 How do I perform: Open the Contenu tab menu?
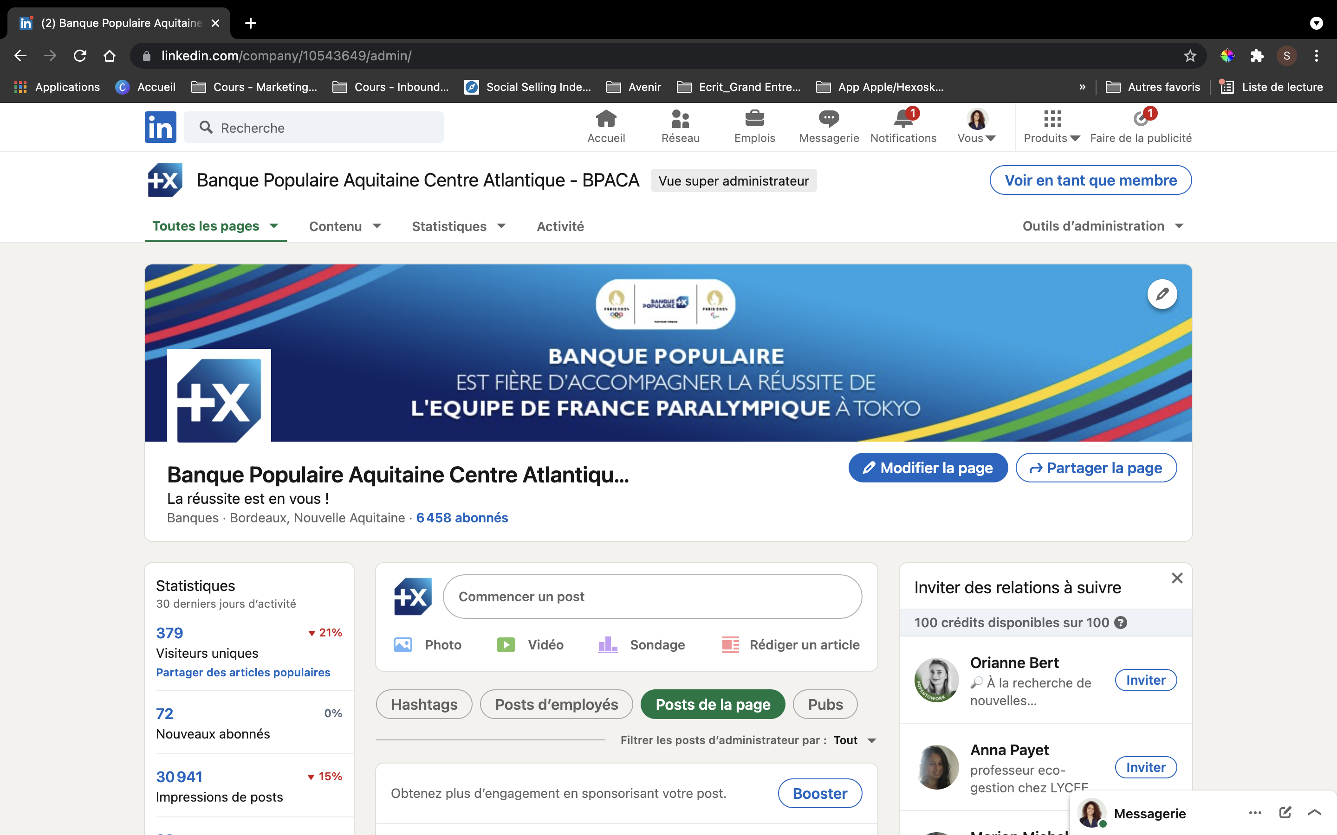point(345,226)
